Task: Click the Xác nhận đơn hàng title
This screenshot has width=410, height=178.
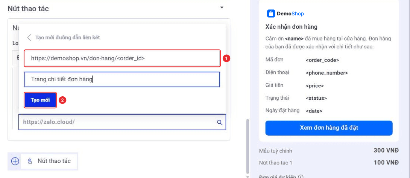Action: [291, 27]
